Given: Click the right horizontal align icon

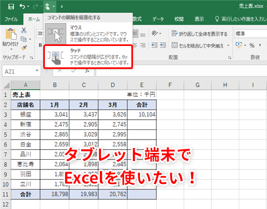Looking at the screenshot, I should (143, 45).
